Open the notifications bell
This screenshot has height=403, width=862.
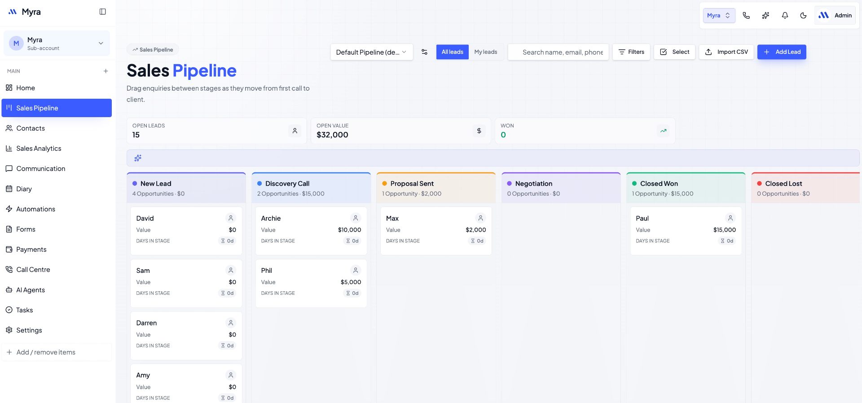click(785, 15)
